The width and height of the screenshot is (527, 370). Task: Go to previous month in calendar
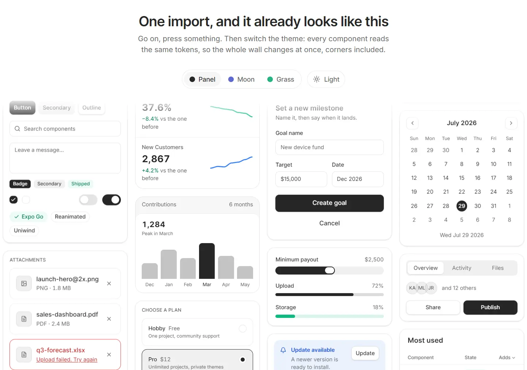[x=412, y=123]
